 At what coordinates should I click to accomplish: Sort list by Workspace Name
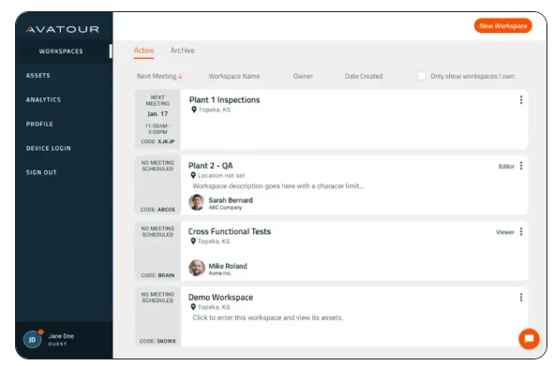[x=234, y=76]
